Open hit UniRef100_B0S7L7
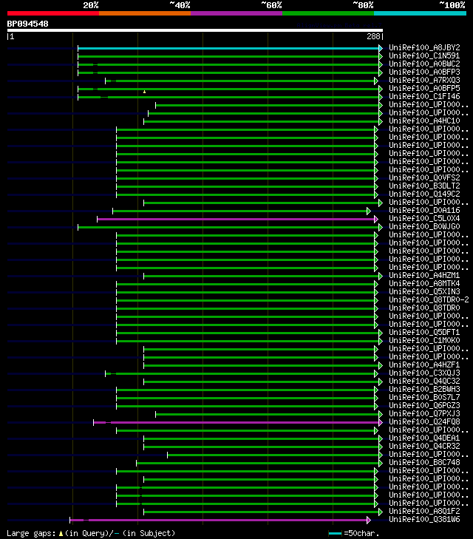 [424, 397]
